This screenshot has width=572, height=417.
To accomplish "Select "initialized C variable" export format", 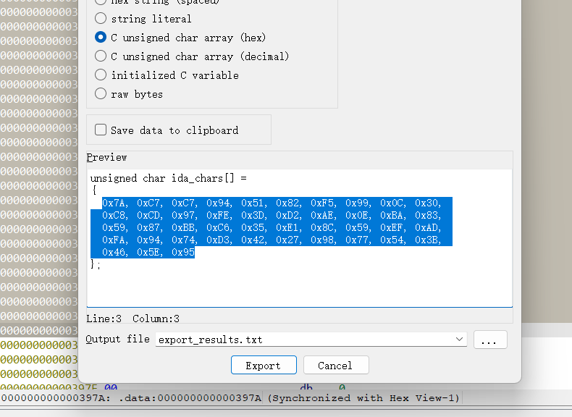I will tap(101, 75).
